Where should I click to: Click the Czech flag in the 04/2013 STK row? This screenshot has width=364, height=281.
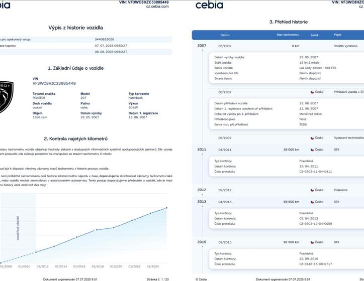[312, 202]
